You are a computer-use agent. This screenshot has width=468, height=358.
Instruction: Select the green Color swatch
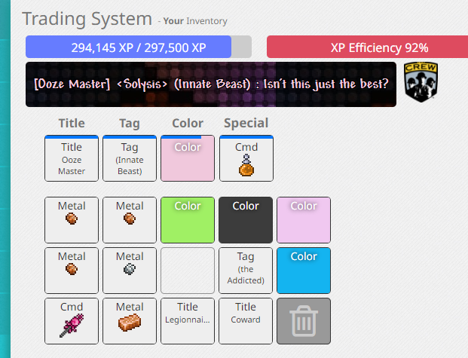coord(188,220)
